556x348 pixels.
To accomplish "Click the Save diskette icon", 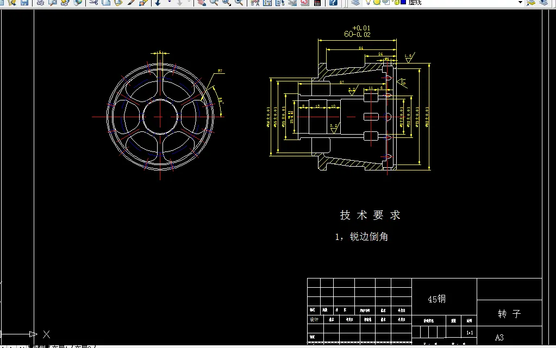I will (24, 3).
